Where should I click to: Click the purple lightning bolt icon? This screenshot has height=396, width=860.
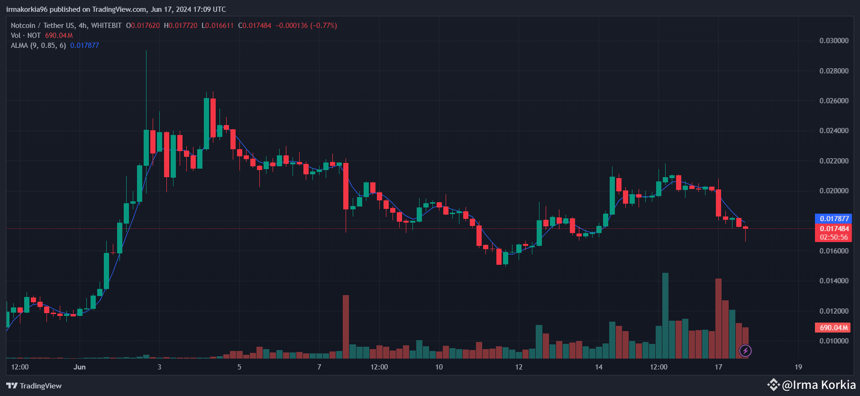coord(745,351)
